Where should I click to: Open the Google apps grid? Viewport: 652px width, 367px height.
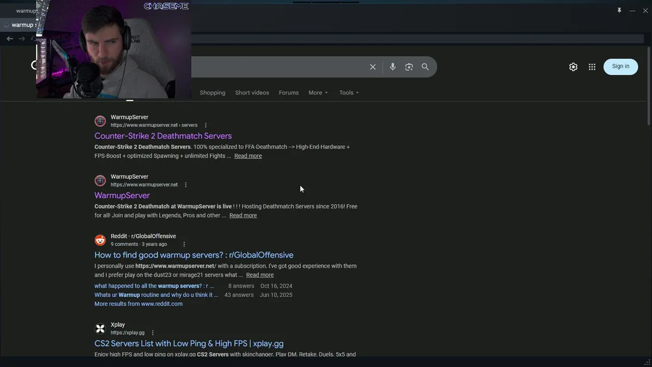coord(592,67)
